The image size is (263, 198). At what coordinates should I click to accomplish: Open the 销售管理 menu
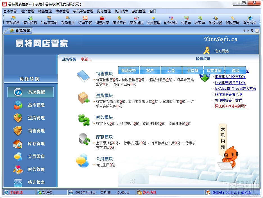coord(45,11)
